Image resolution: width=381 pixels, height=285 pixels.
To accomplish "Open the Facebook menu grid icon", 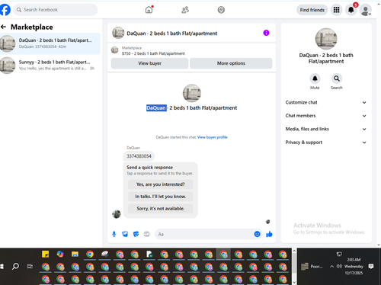I will tap(336, 10).
